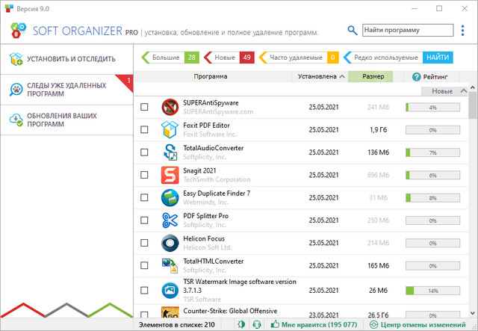Click the headset support icon in status bar
Screen dimensions: 478x331
[x=257, y=325]
